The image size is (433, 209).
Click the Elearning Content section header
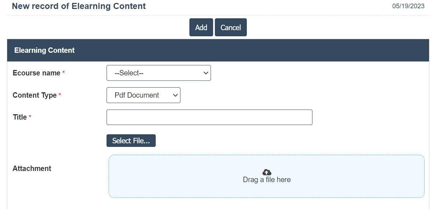coord(44,50)
